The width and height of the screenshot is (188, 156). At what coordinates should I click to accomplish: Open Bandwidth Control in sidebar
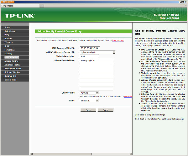pyautogui.click(x=15, y=69)
